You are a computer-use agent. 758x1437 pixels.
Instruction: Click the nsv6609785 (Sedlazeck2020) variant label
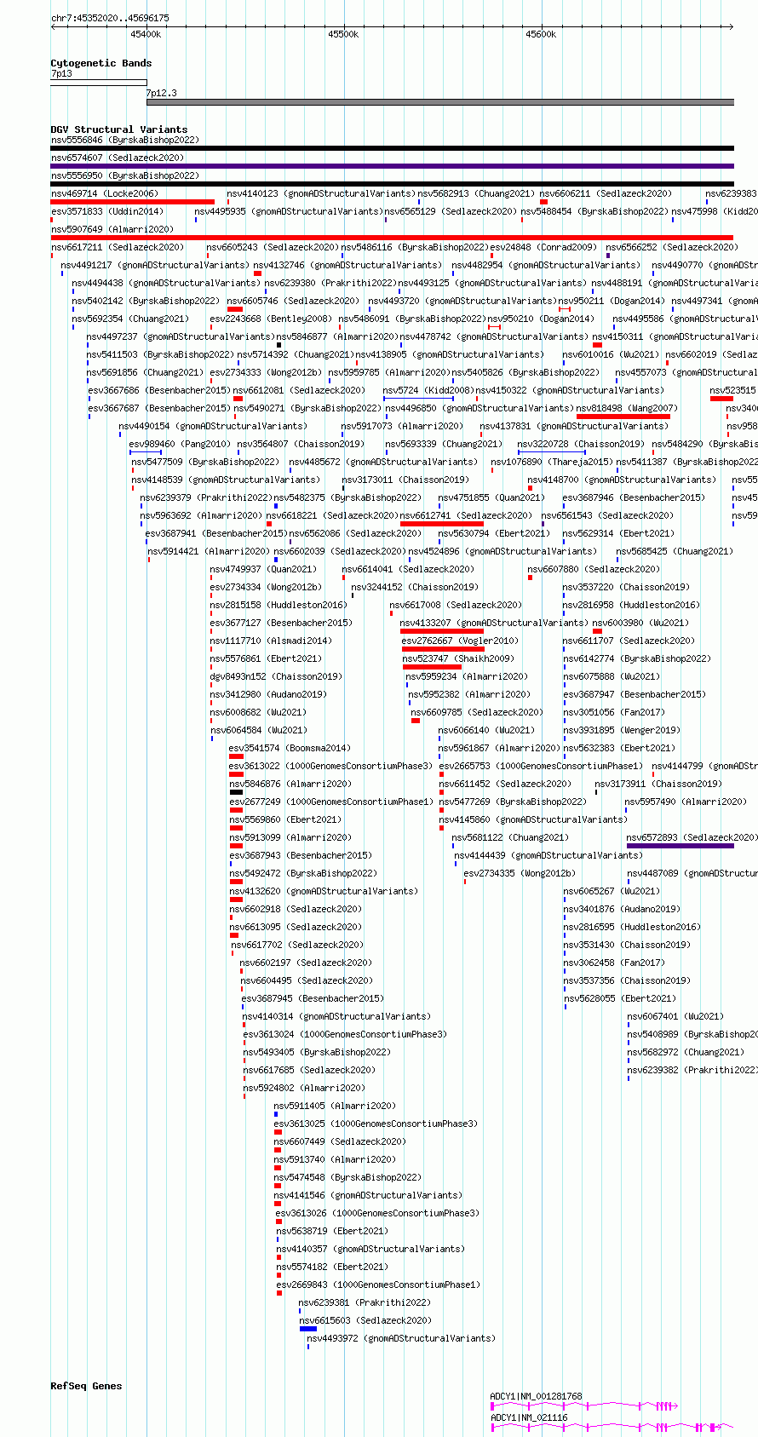[477, 712]
